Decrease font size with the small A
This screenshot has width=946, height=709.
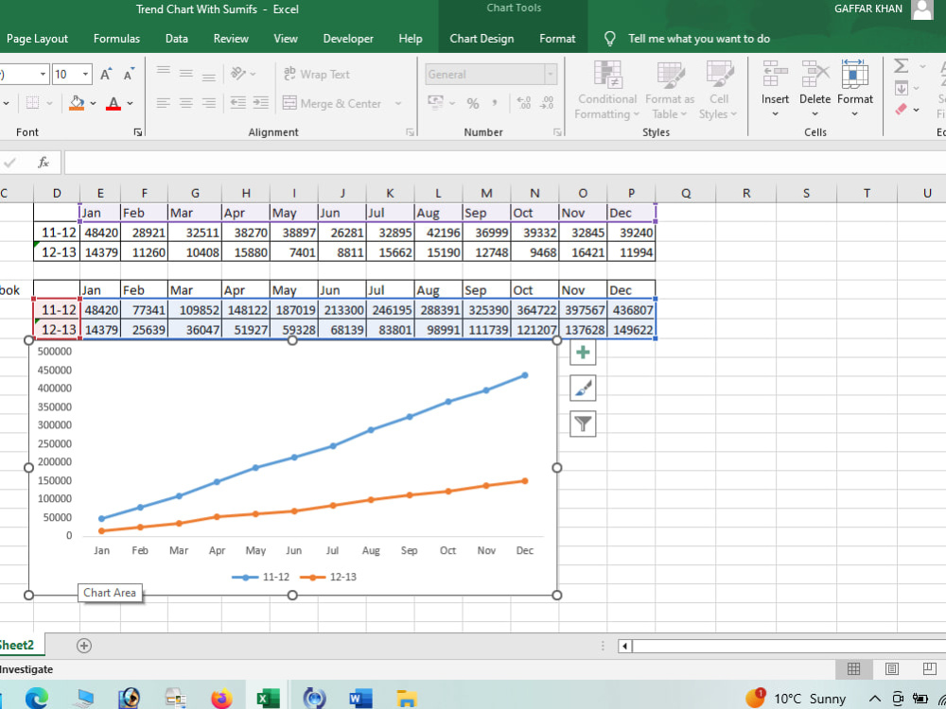click(129, 74)
